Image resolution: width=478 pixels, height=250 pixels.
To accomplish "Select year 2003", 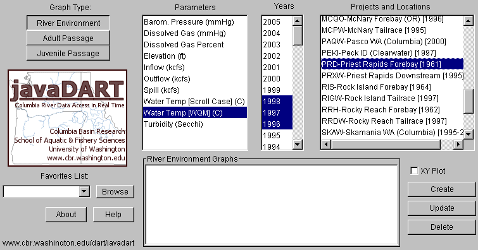I will pos(277,45).
